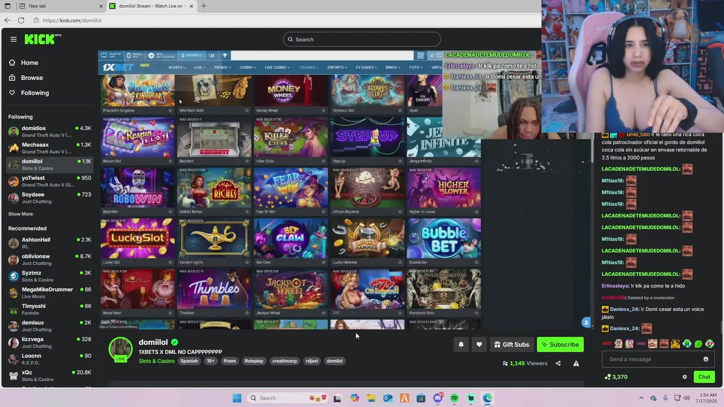Screen dimensions: 724x407
Task: Open emoji picker in message box
Action: tap(705, 359)
